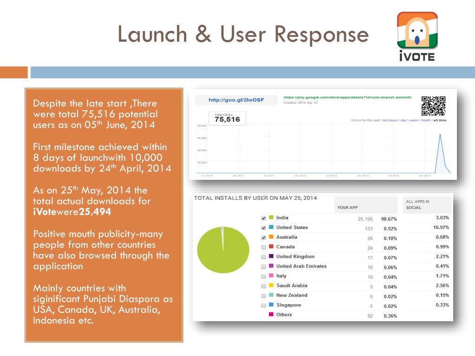
Task: Uncheck the United States checkbox
Action: point(263,228)
